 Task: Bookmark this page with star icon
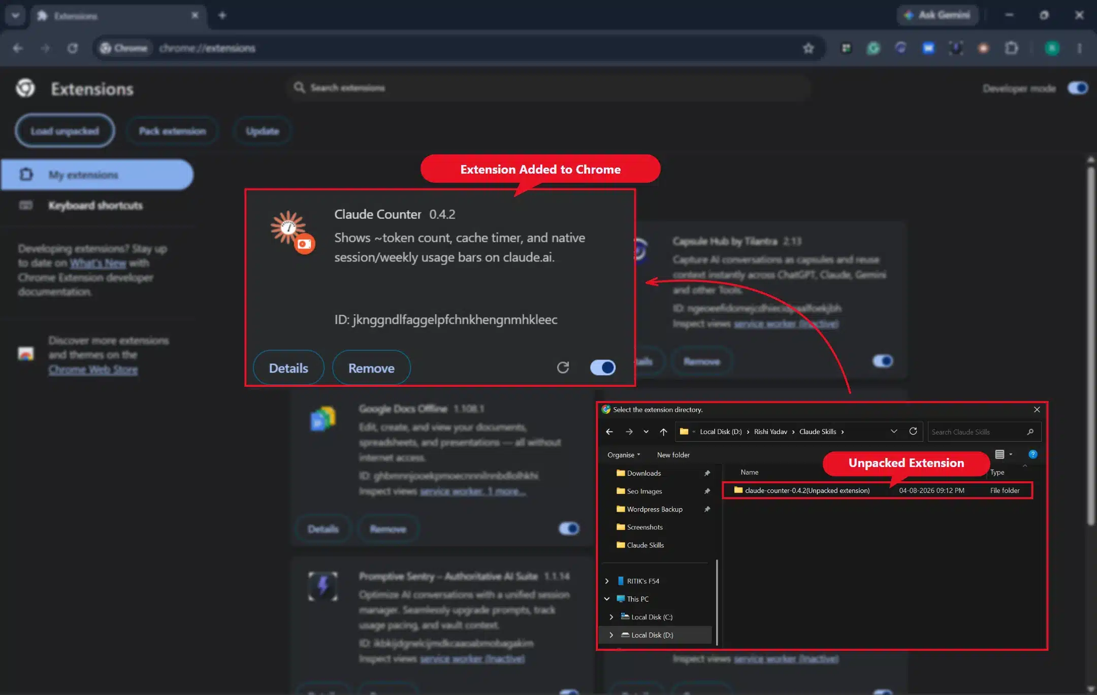808,48
